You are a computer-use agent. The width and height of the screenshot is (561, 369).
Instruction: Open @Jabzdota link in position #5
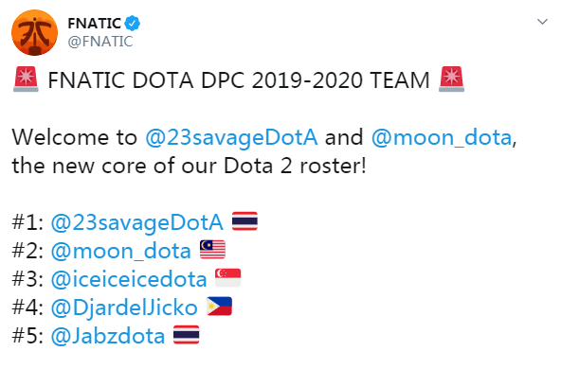108,336
